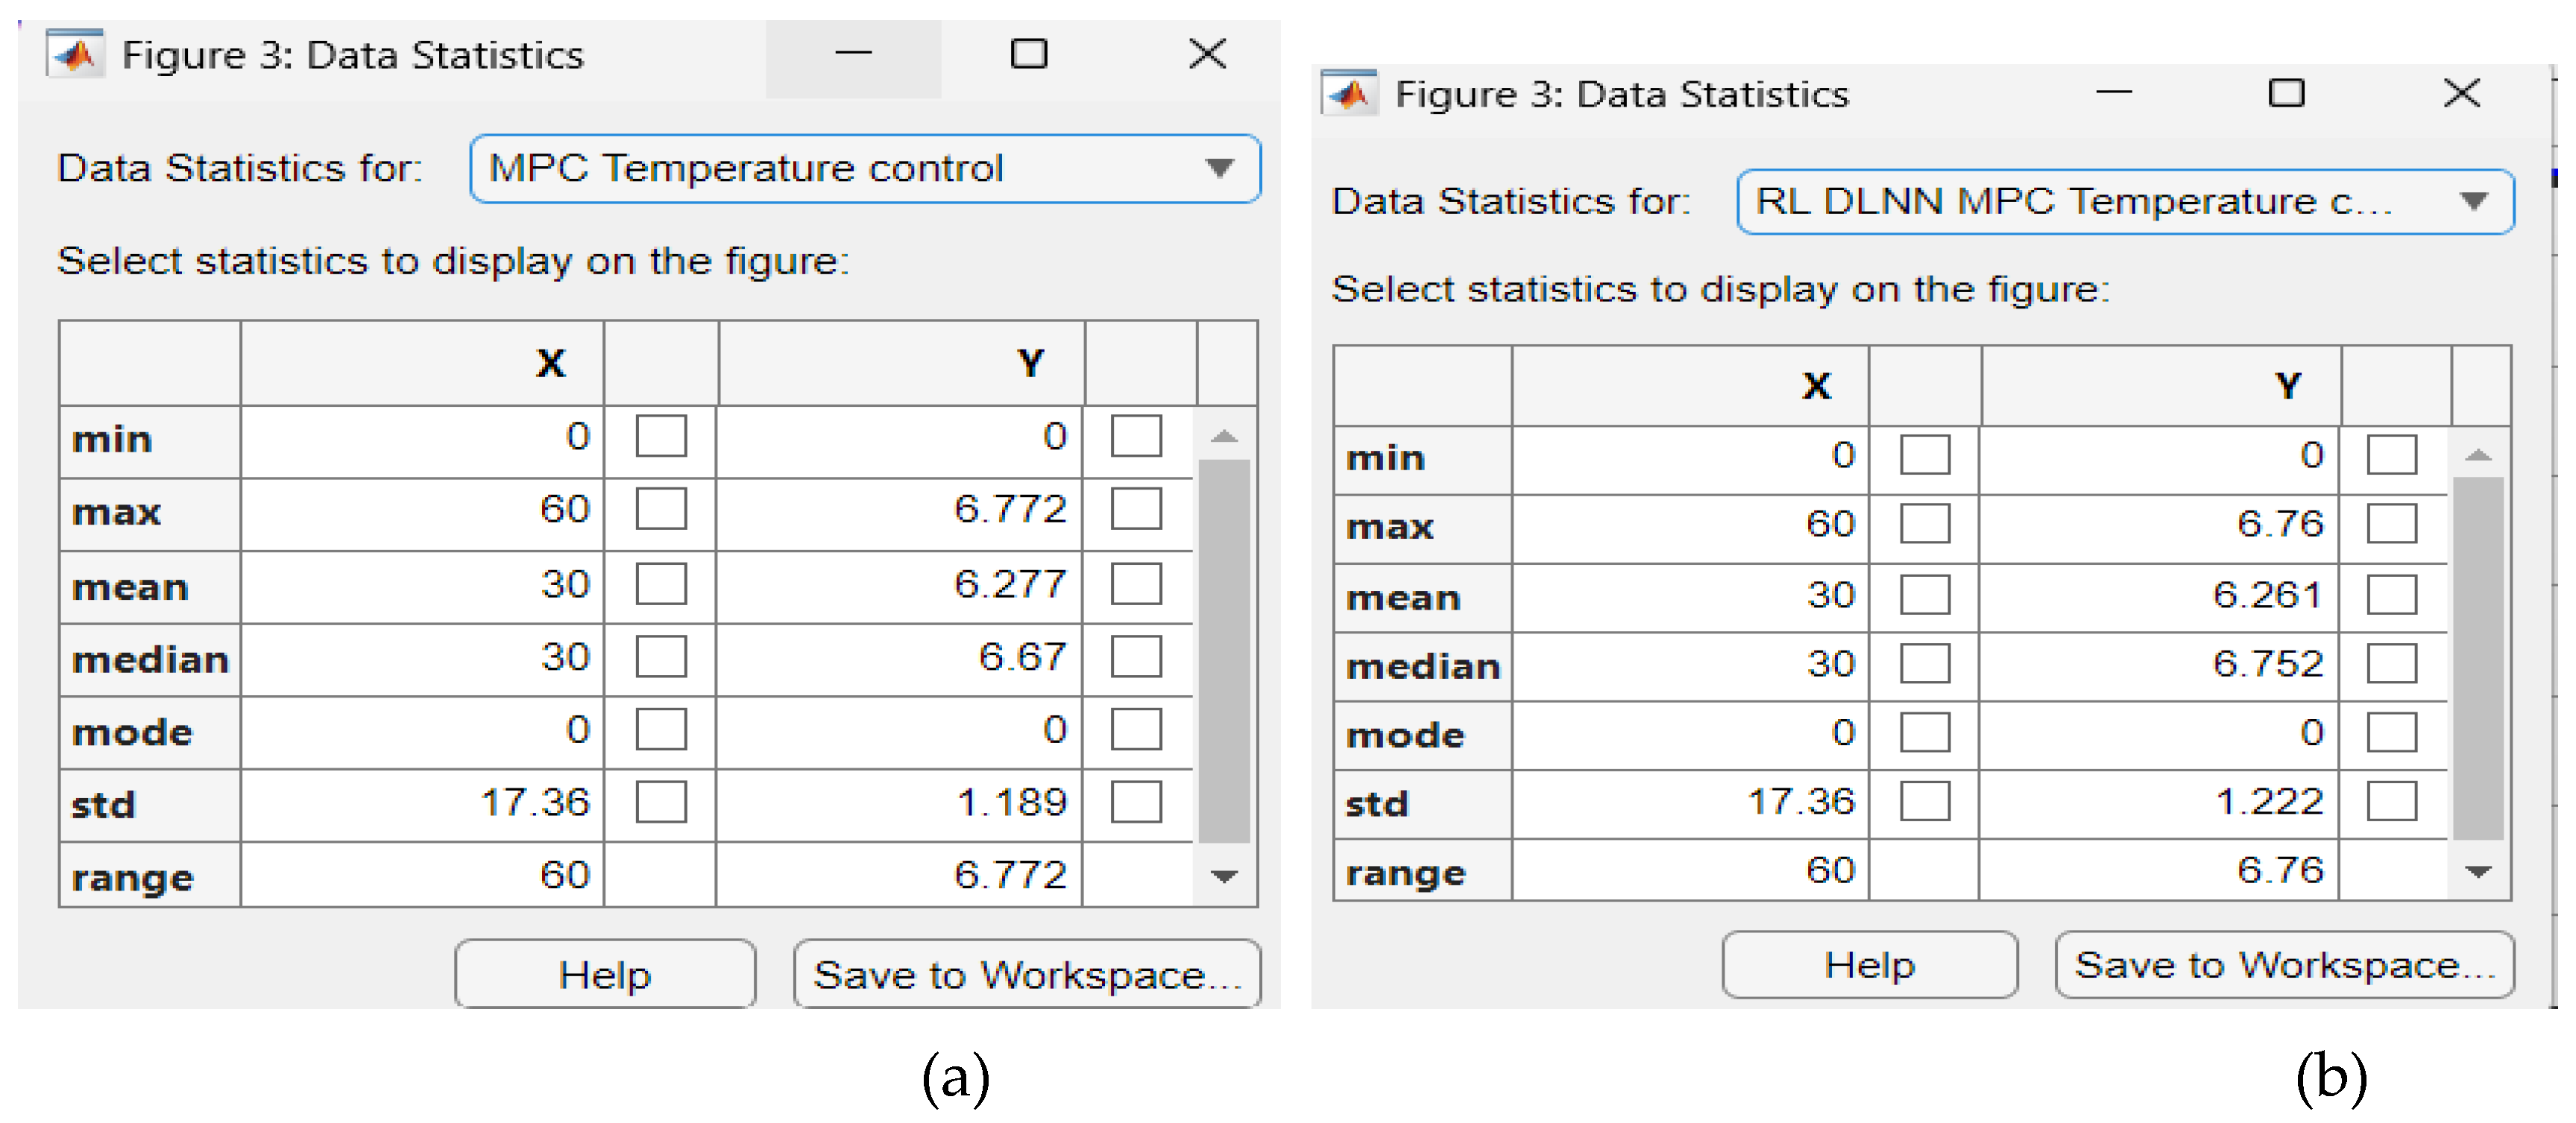
Task: Toggle median Y checkbox in RL DLNN table
Action: click(x=2391, y=663)
